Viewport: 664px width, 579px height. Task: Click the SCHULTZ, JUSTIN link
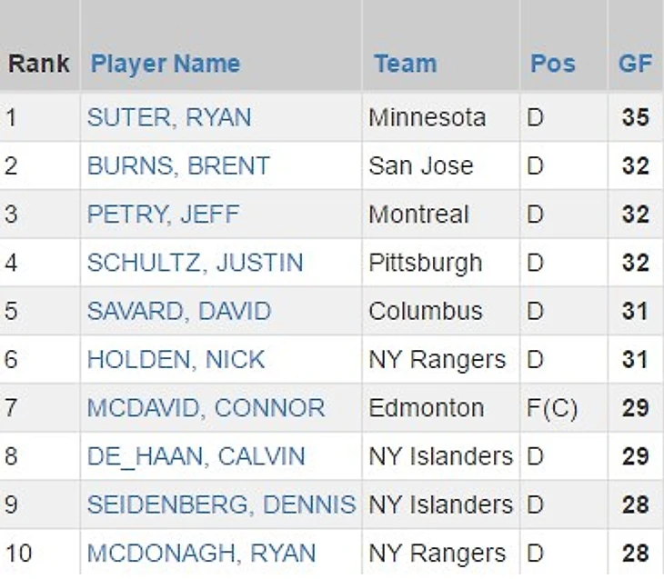[195, 263]
